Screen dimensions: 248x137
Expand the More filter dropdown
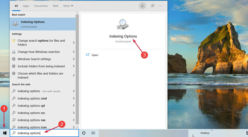pos(68,6)
